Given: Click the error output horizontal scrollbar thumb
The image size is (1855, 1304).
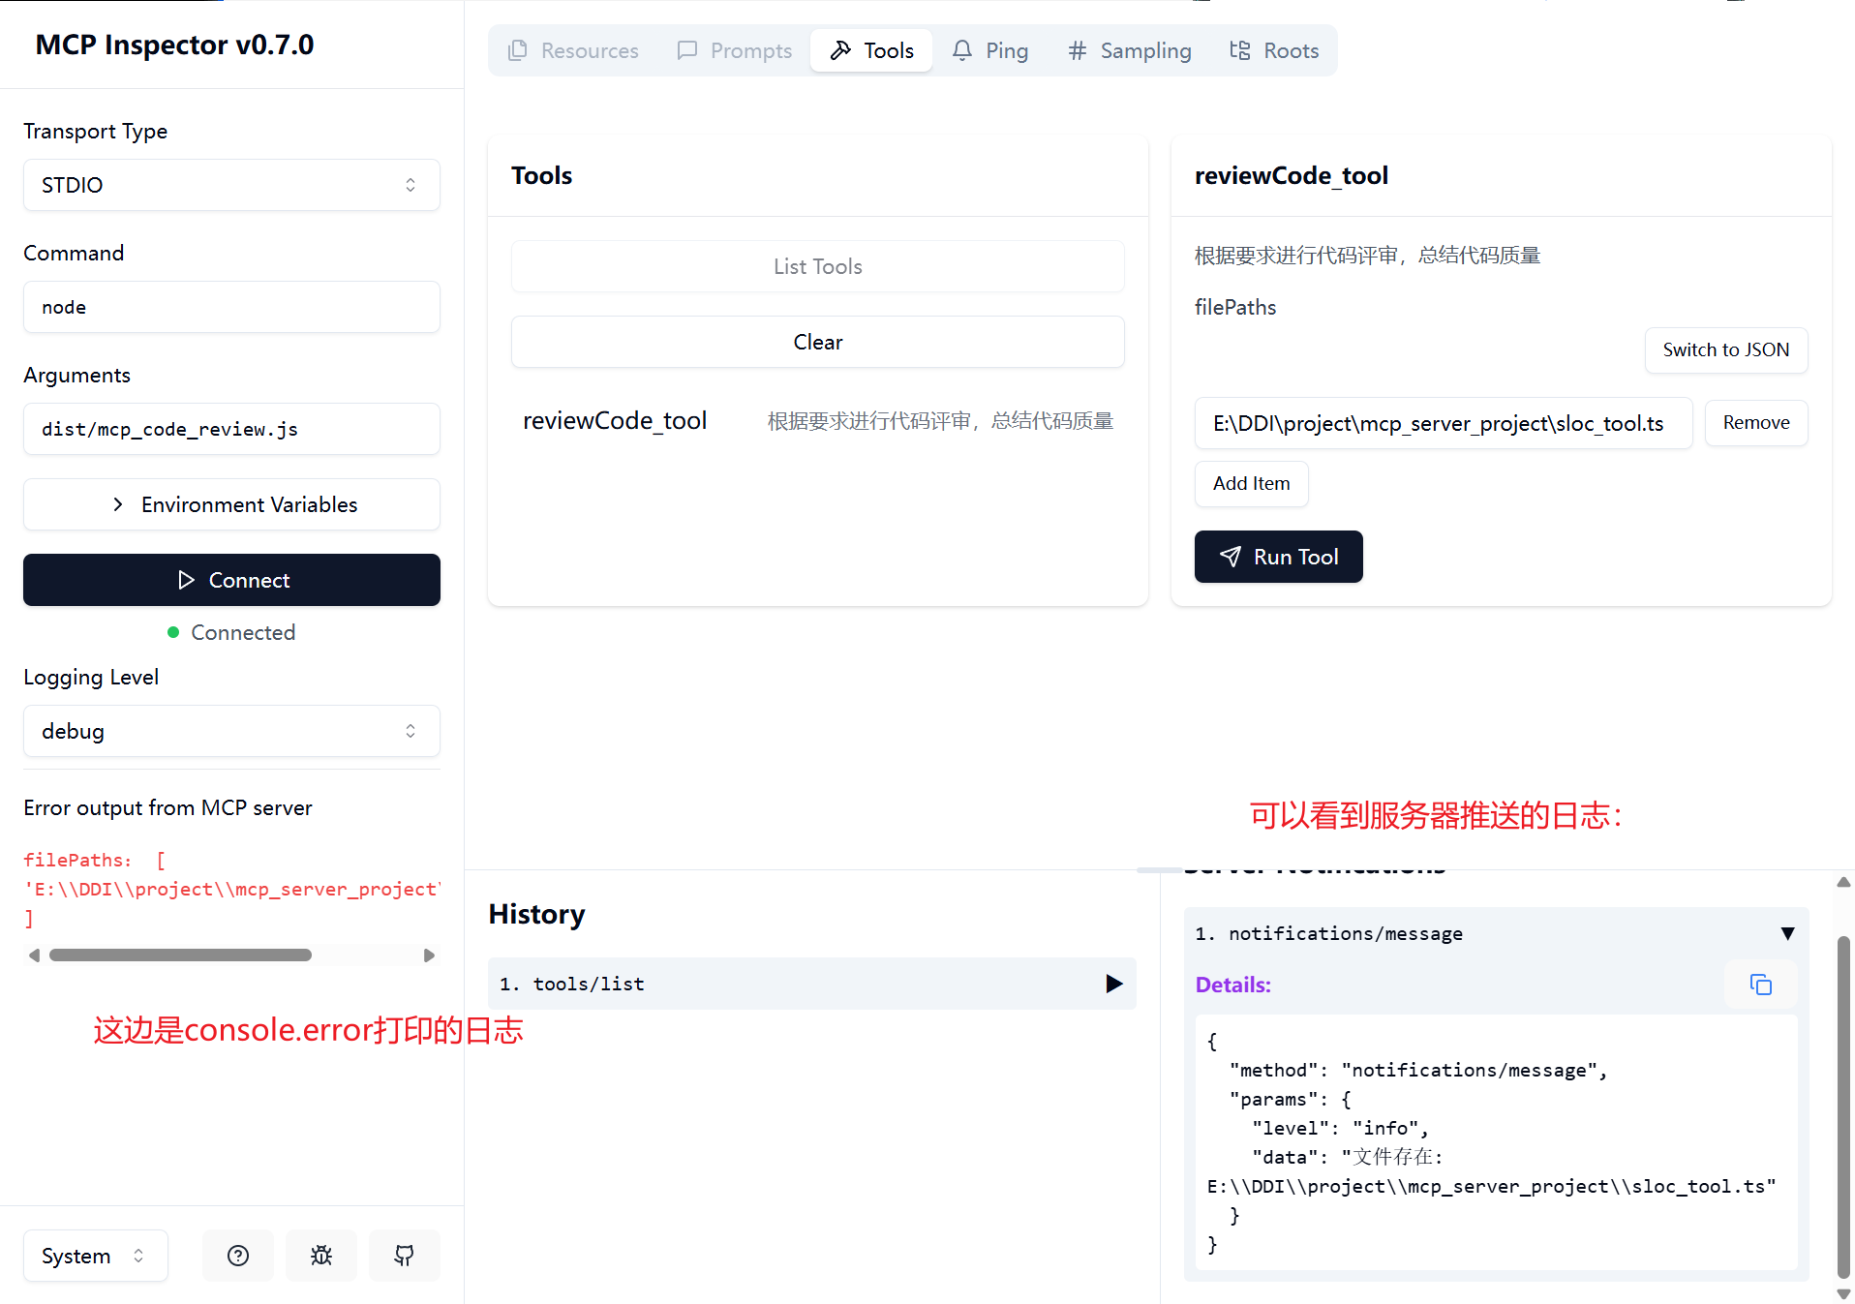Looking at the screenshot, I should click(180, 955).
